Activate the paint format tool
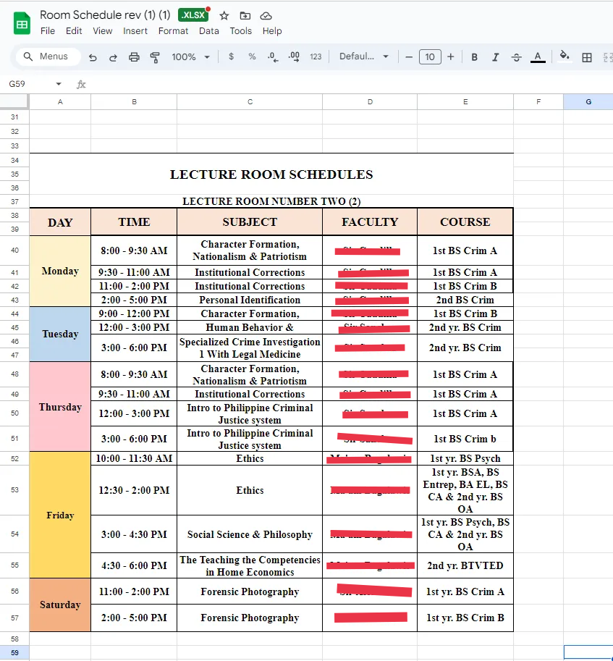Screen dimensions: 613x661 155,57
